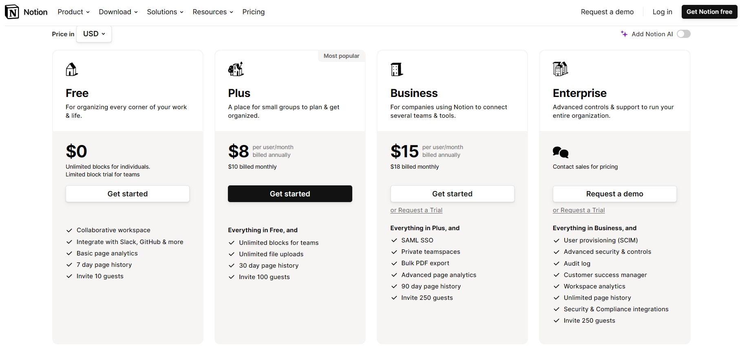
Task: Open the Resources menu
Action: point(213,12)
